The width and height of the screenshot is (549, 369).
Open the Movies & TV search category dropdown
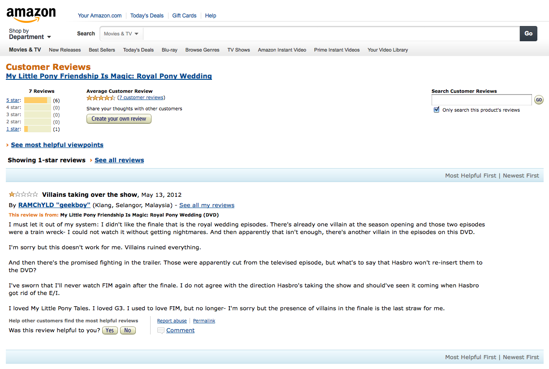121,34
